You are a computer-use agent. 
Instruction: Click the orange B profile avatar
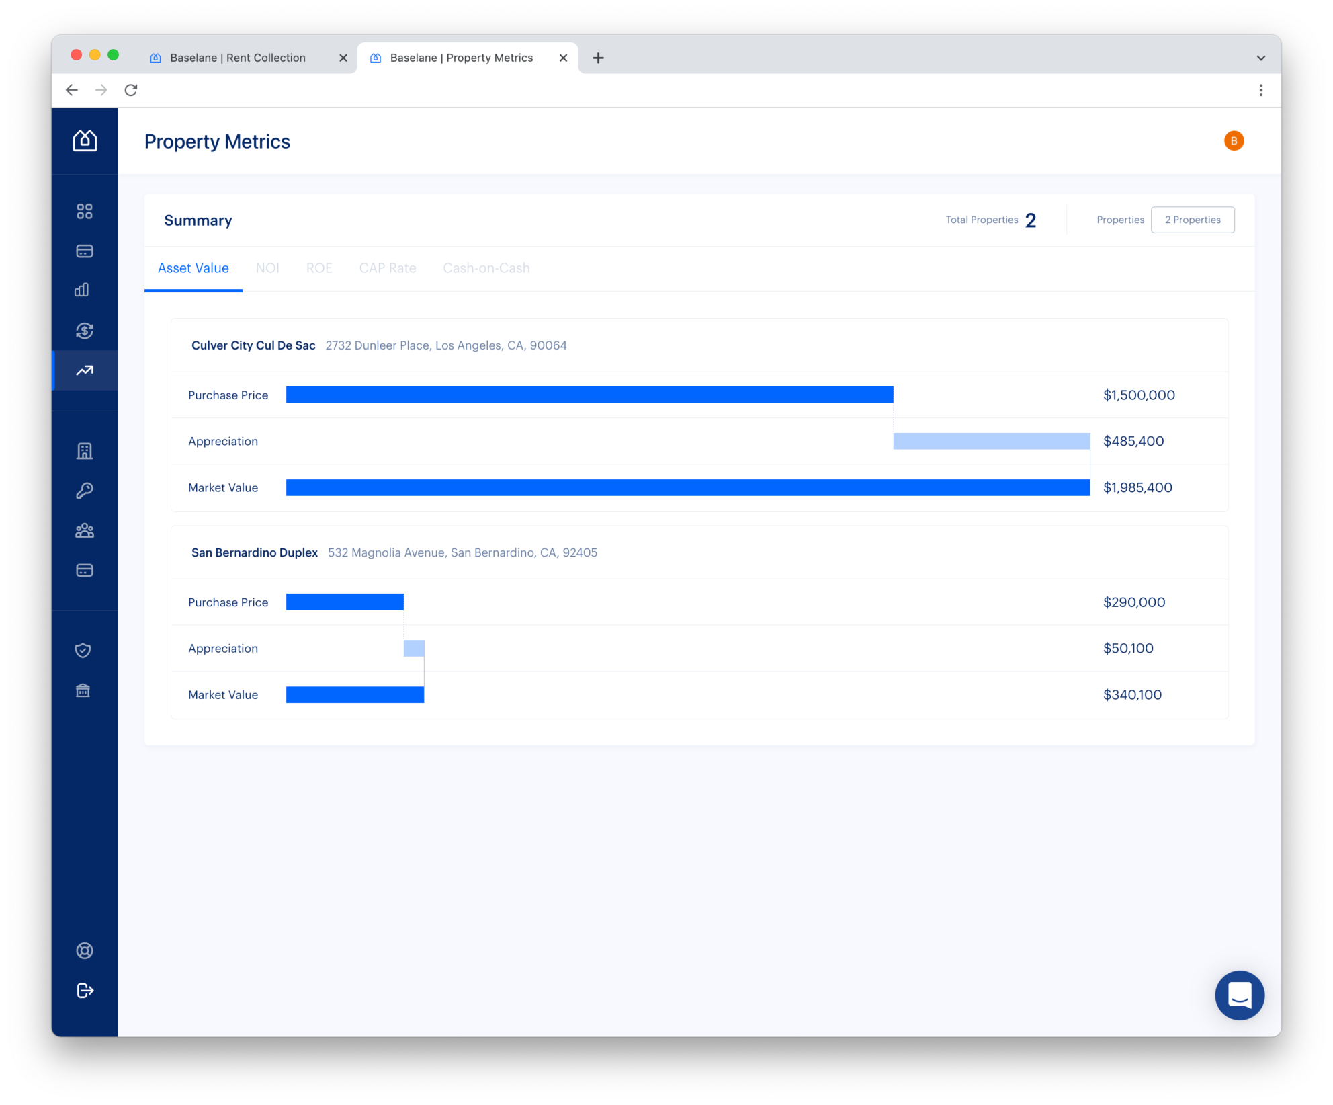pos(1234,140)
